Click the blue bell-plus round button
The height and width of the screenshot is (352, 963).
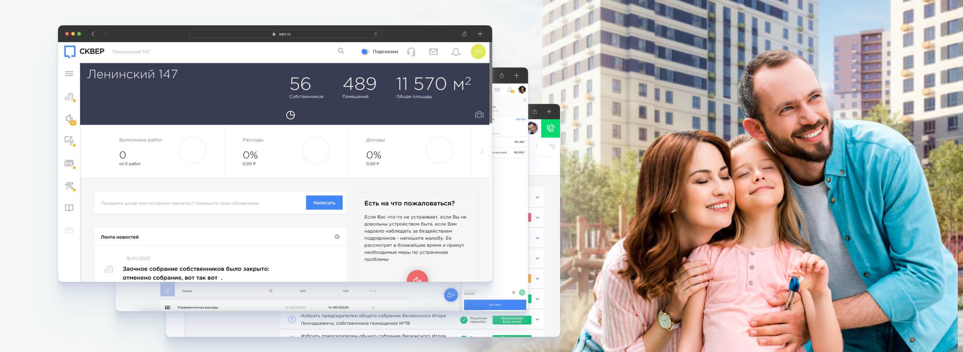(x=451, y=295)
